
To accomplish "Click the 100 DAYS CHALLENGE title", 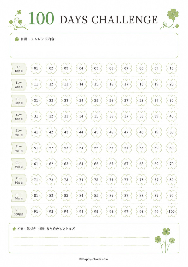I will pos(93,19).
